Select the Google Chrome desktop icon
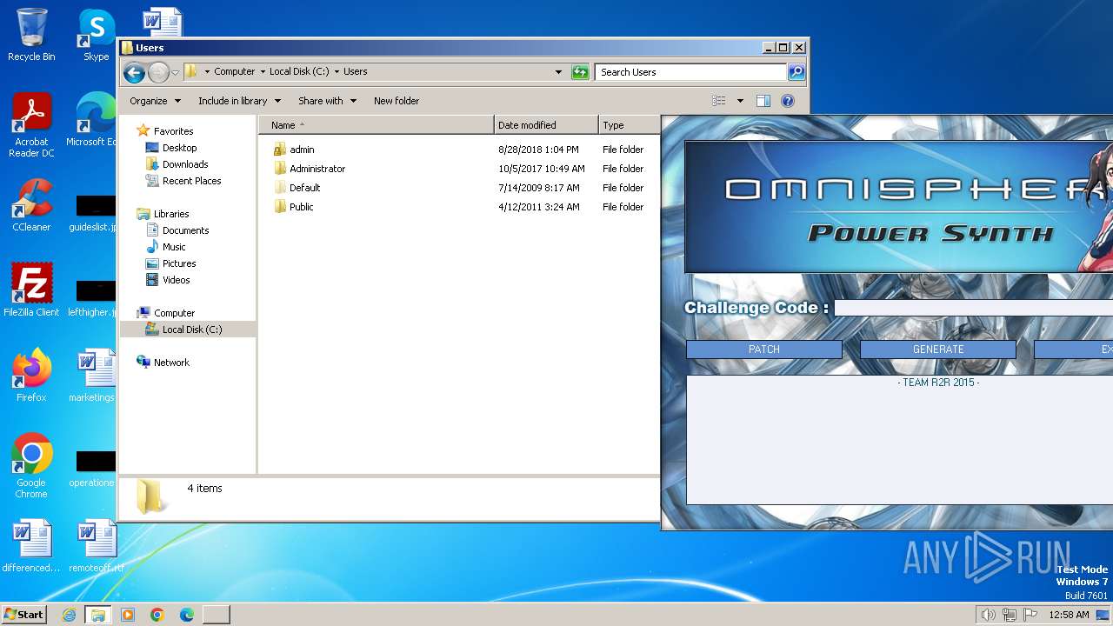 pyautogui.click(x=31, y=466)
